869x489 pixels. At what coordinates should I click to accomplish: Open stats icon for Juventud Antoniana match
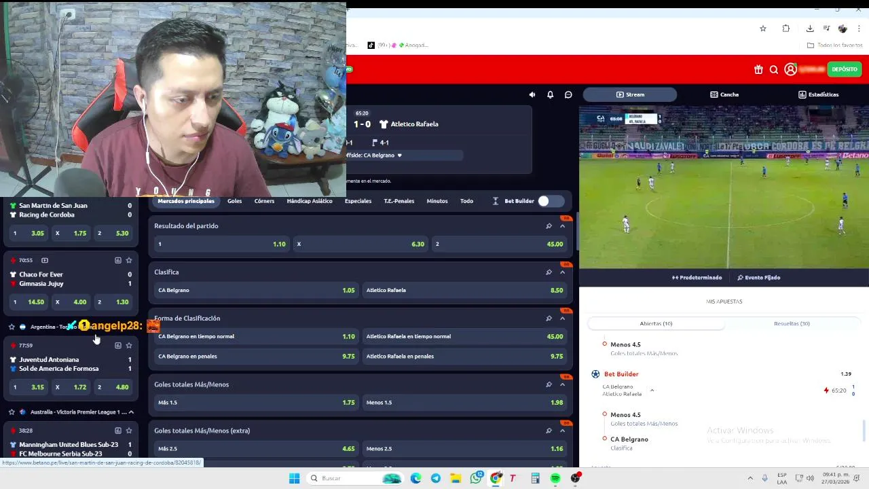(118, 345)
